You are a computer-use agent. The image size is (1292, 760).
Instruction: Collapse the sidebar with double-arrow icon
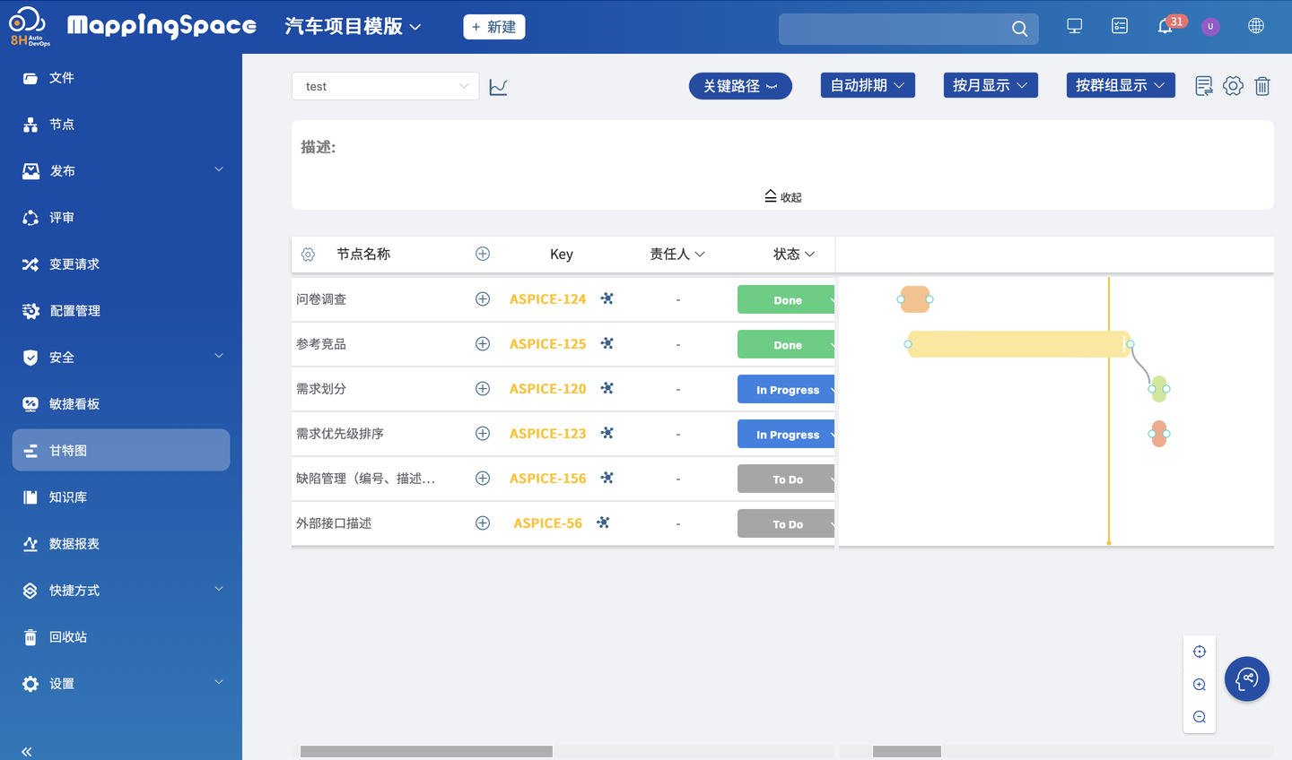tap(27, 751)
